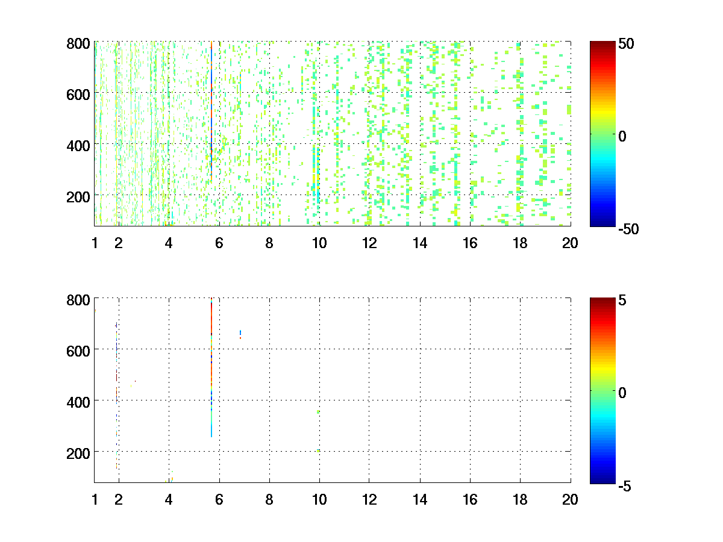Image resolution: width=723 pixels, height=542 pixels.
Task: Click the top plot's colorbar
Action: pyautogui.click(x=602, y=134)
